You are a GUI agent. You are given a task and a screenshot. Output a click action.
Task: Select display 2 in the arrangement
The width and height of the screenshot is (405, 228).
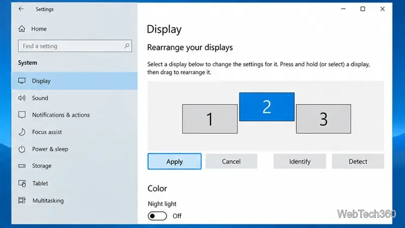(x=267, y=107)
